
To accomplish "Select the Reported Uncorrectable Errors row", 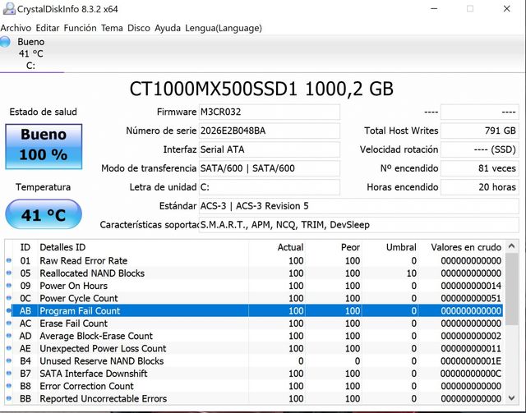I will [254, 398].
